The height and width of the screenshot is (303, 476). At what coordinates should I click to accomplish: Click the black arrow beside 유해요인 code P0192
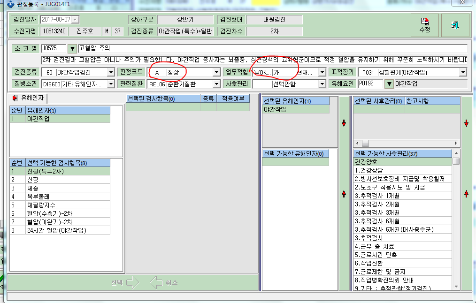point(389,84)
